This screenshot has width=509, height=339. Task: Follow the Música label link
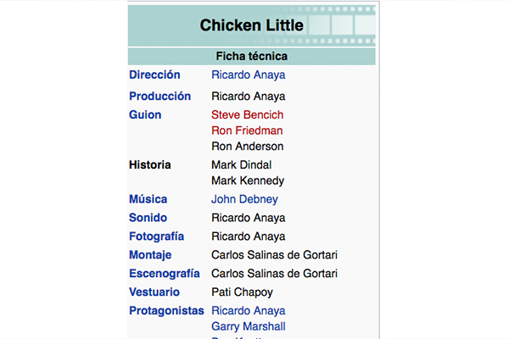[x=148, y=199]
